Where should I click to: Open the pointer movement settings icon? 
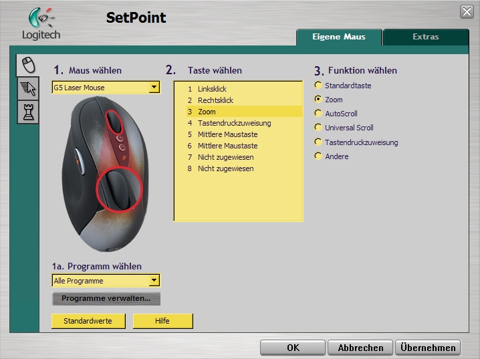28,88
